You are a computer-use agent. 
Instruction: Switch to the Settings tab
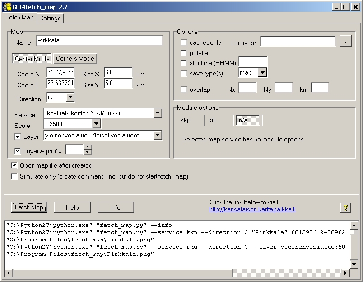pos(50,18)
